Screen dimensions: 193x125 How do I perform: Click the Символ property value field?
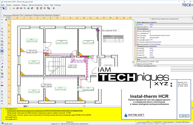coord(171,25)
